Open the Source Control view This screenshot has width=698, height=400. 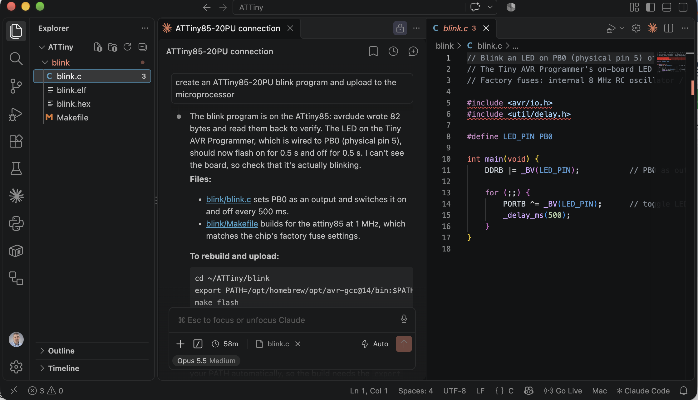16,86
